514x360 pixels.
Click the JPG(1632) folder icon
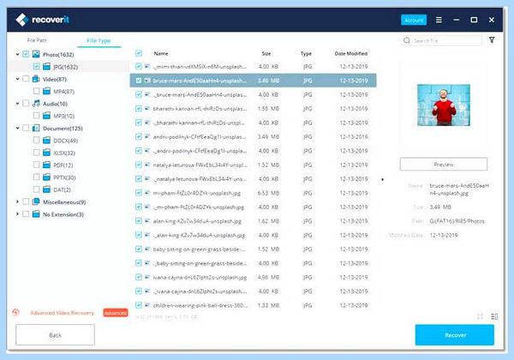46,67
